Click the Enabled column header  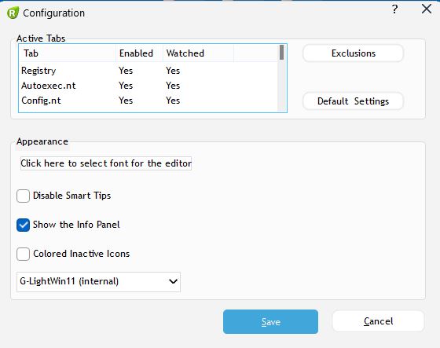pyautogui.click(x=139, y=53)
